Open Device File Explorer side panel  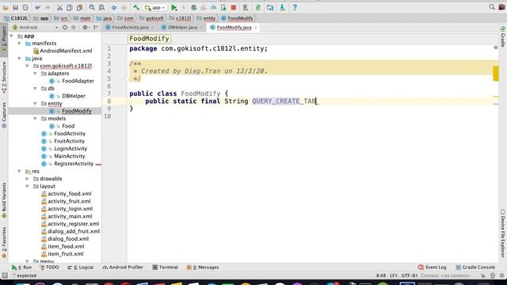click(x=503, y=234)
